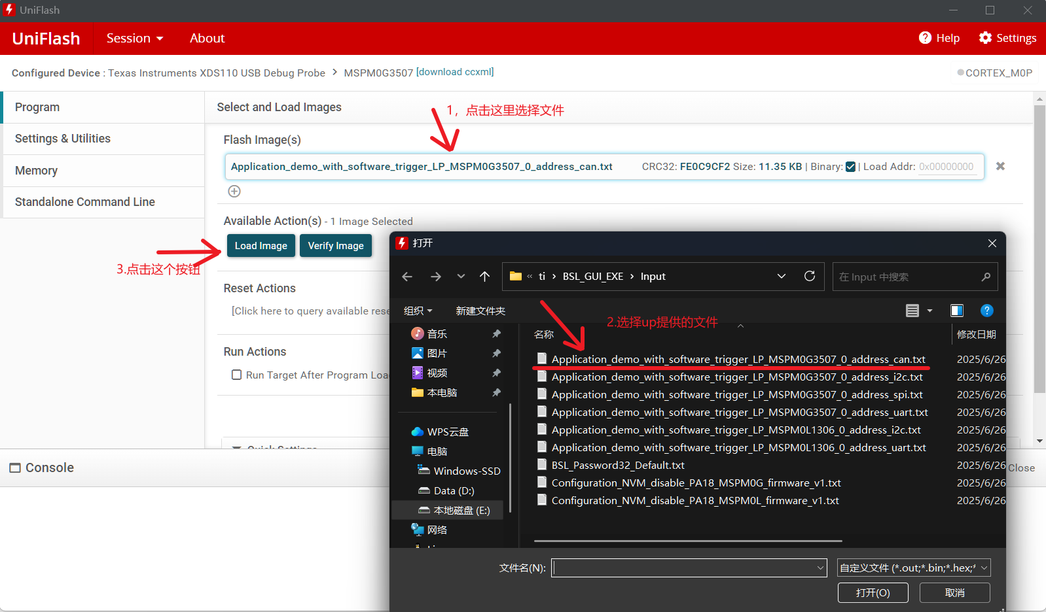Open the 本电脑 quick access folder
The image size is (1046, 612).
(x=435, y=392)
